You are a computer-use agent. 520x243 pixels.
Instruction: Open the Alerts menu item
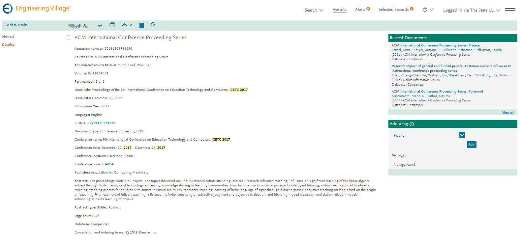coord(360,10)
